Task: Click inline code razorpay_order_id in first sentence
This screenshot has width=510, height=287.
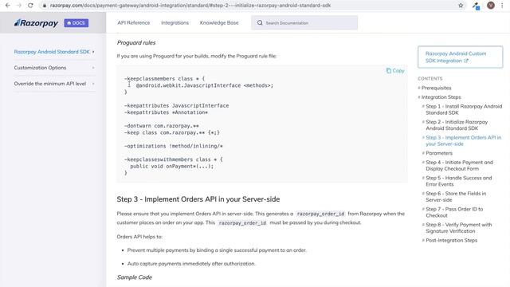Action: (x=320, y=214)
